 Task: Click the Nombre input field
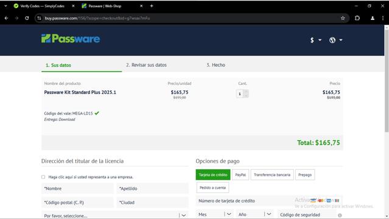tap(77, 188)
